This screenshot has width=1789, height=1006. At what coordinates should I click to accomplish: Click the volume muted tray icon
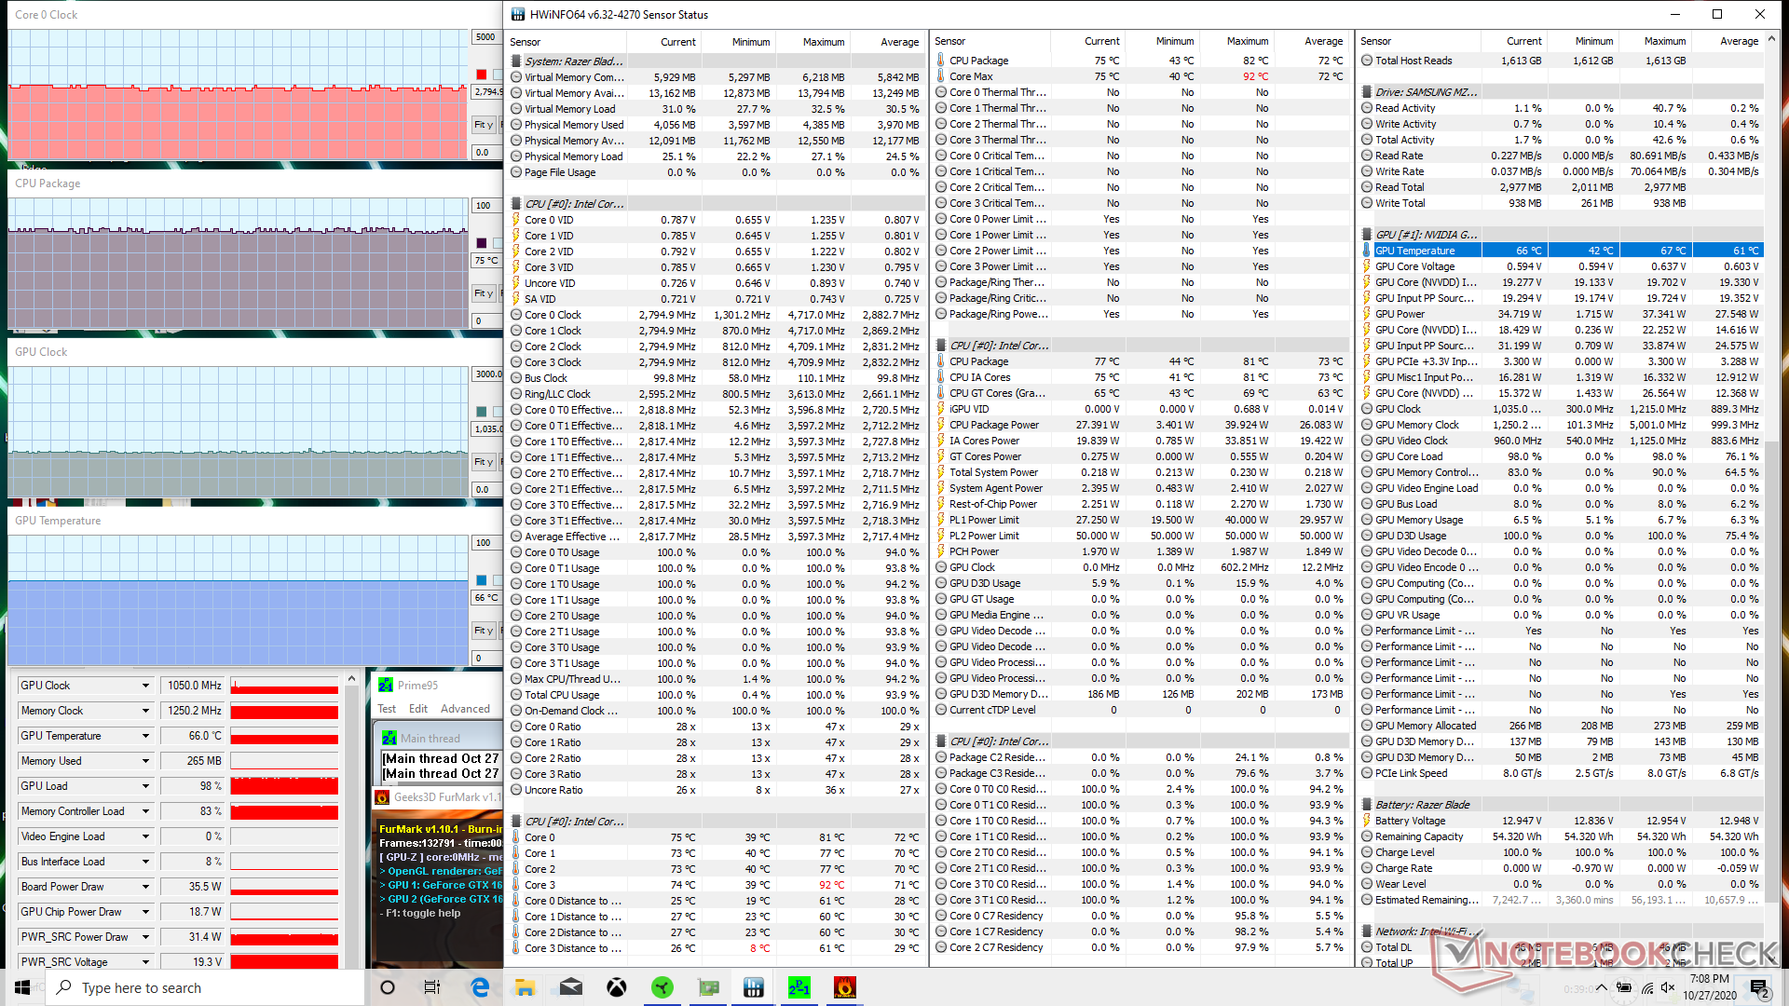point(1668,987)
